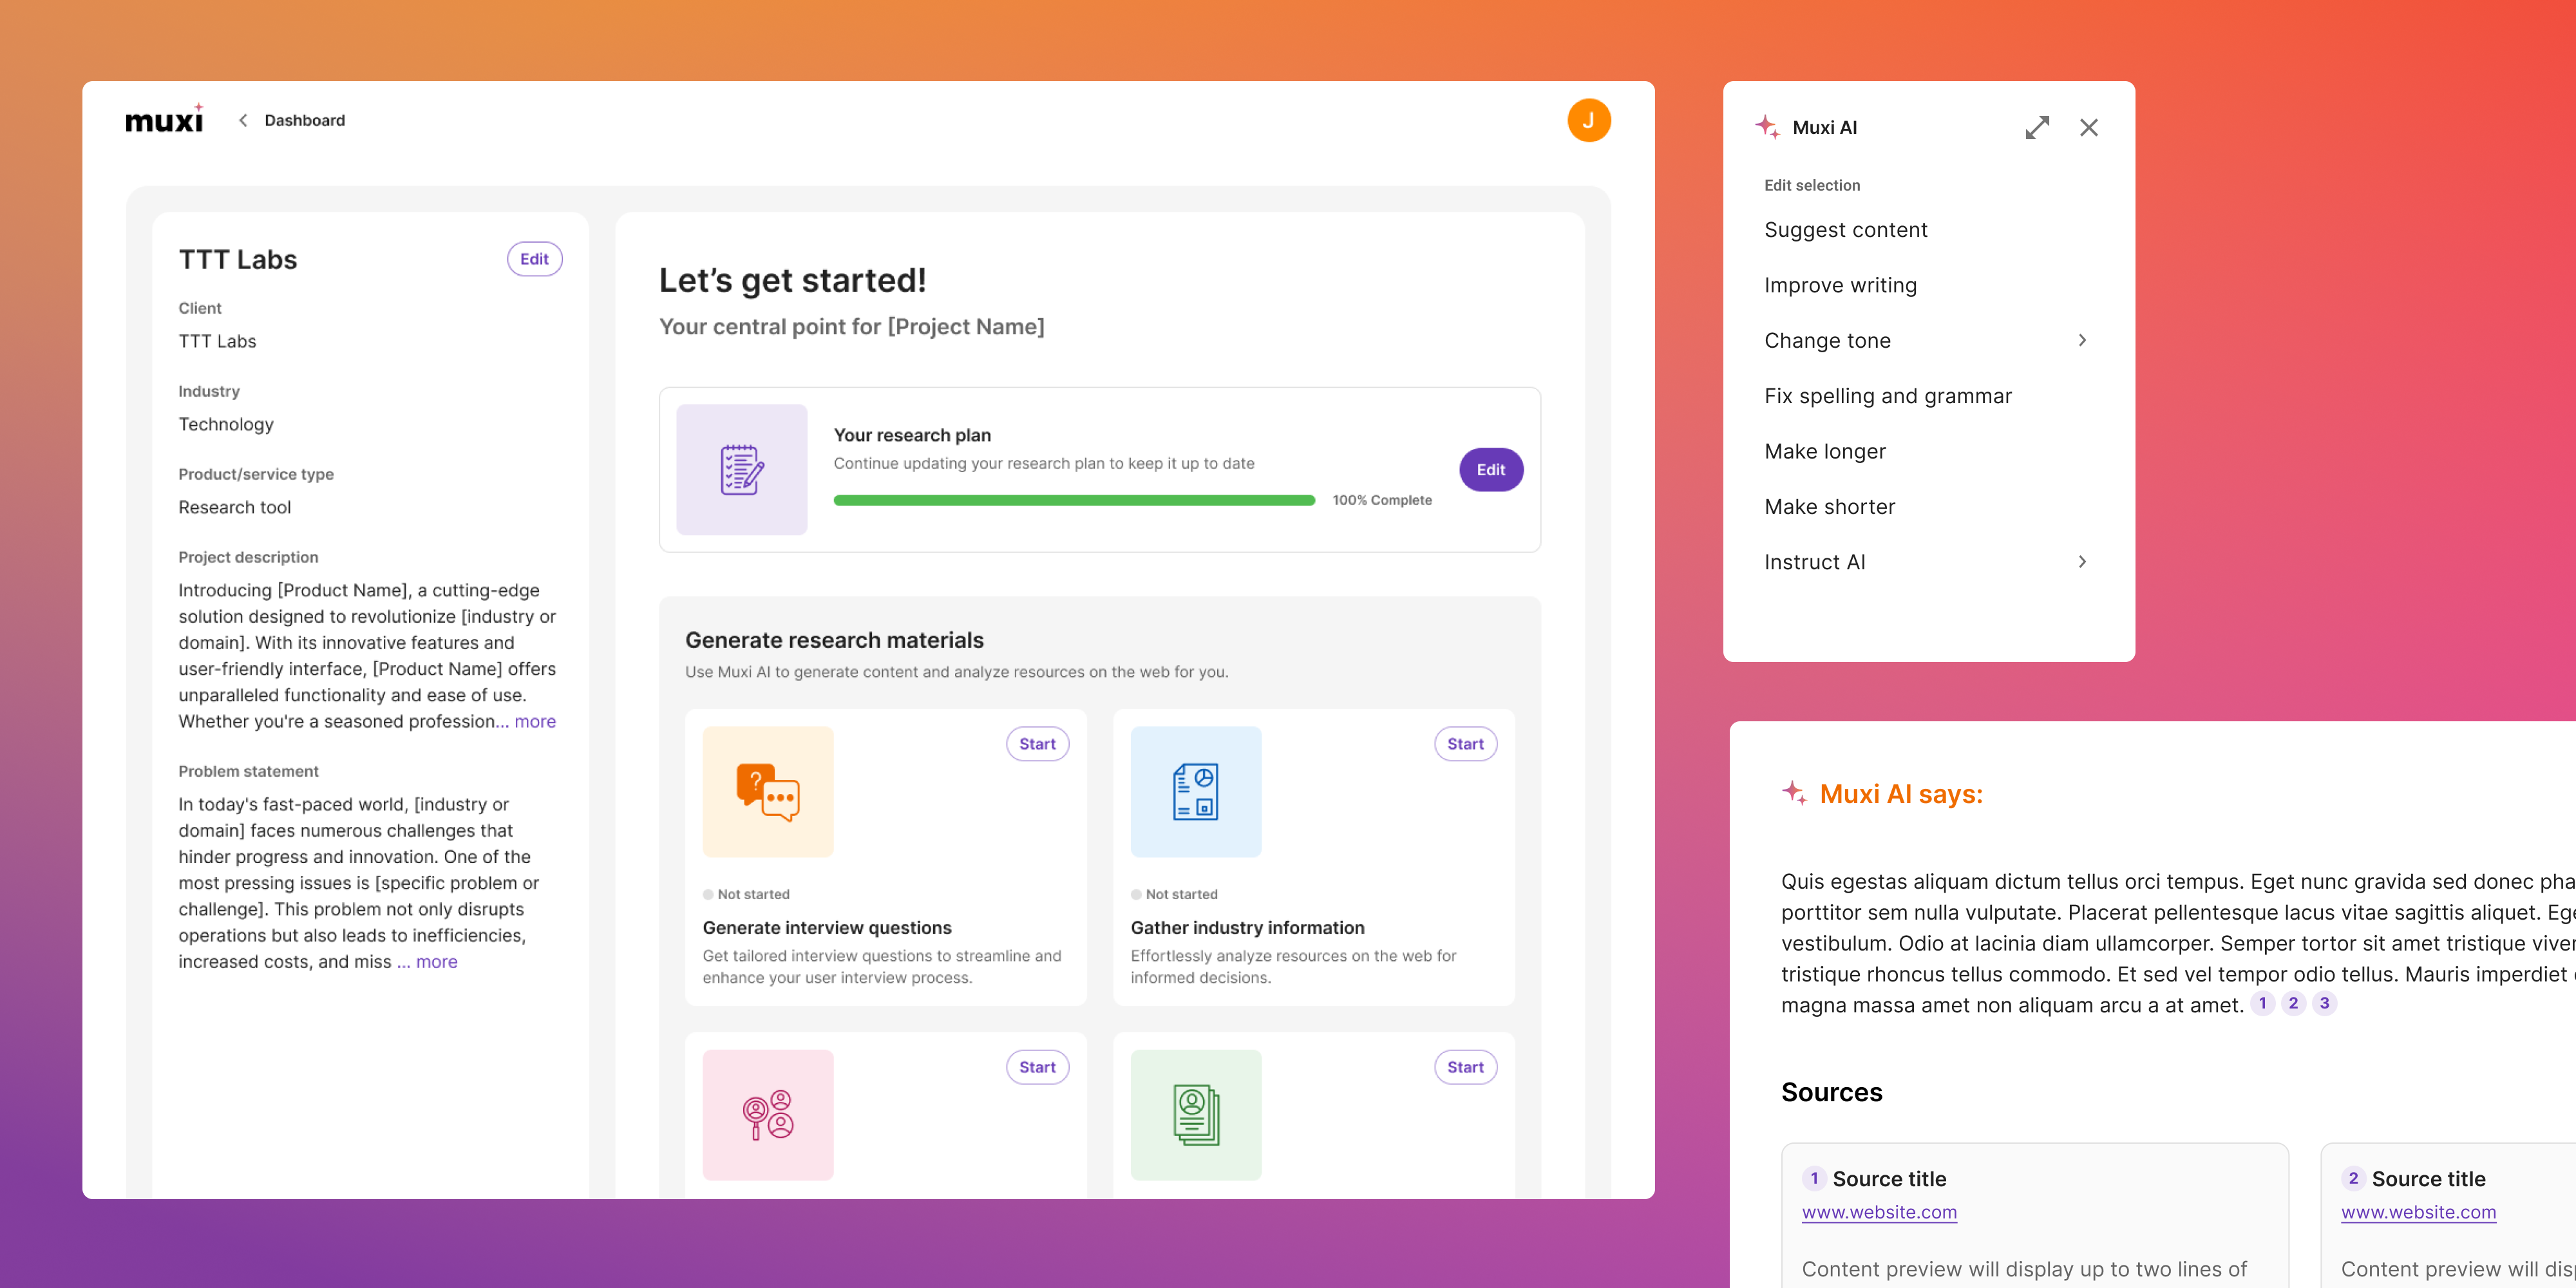
Task: Click the pink user search icon tile
Action: pos(767,1114)
